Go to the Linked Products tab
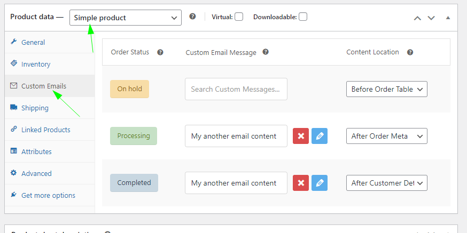The height and width of the screenshot is (233, 467). pyautogui.click(x=45, y=130)
